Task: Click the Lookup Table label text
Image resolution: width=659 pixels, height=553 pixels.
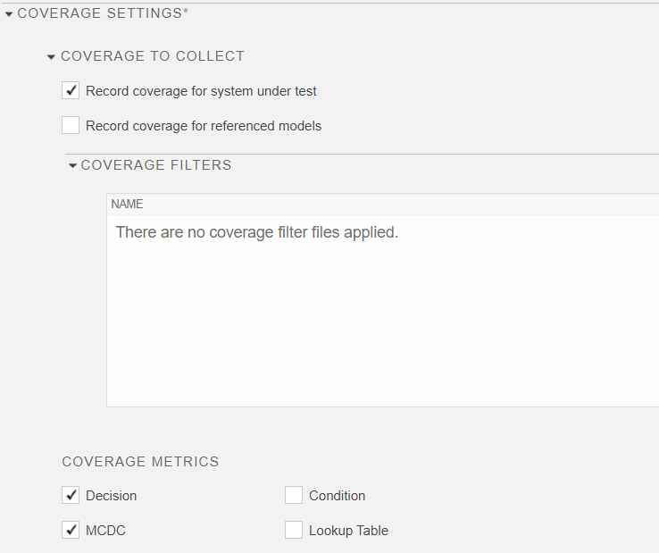Action: [x=348, y=531]
